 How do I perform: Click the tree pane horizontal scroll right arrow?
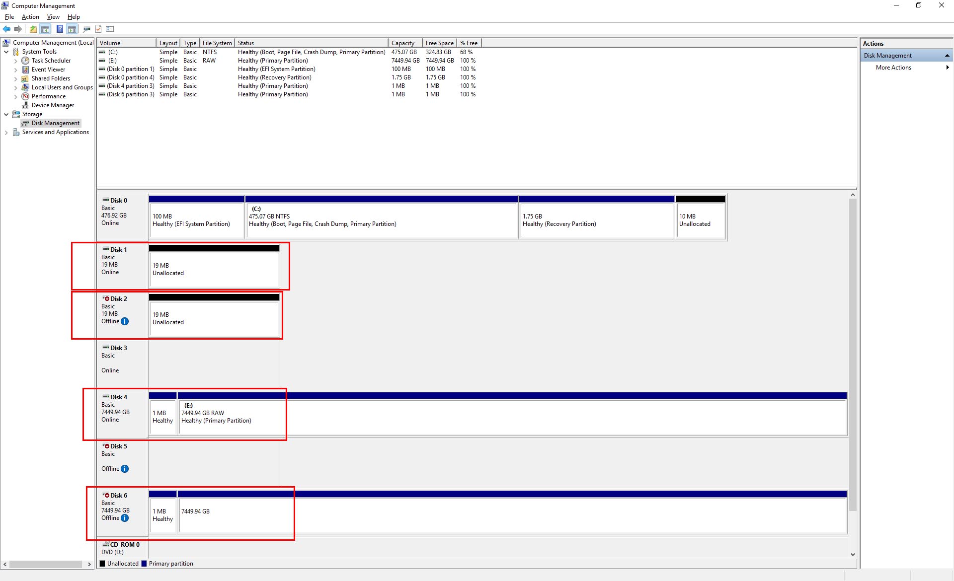(x=89, y=564)
